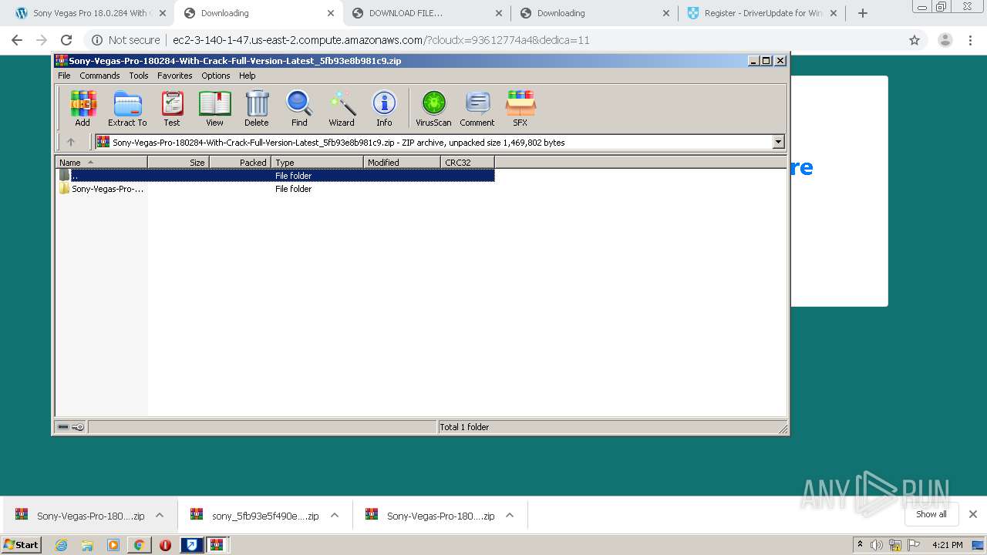
Task: Switch to the DOWNLOAD FILE tab
Action: (426, 13)
